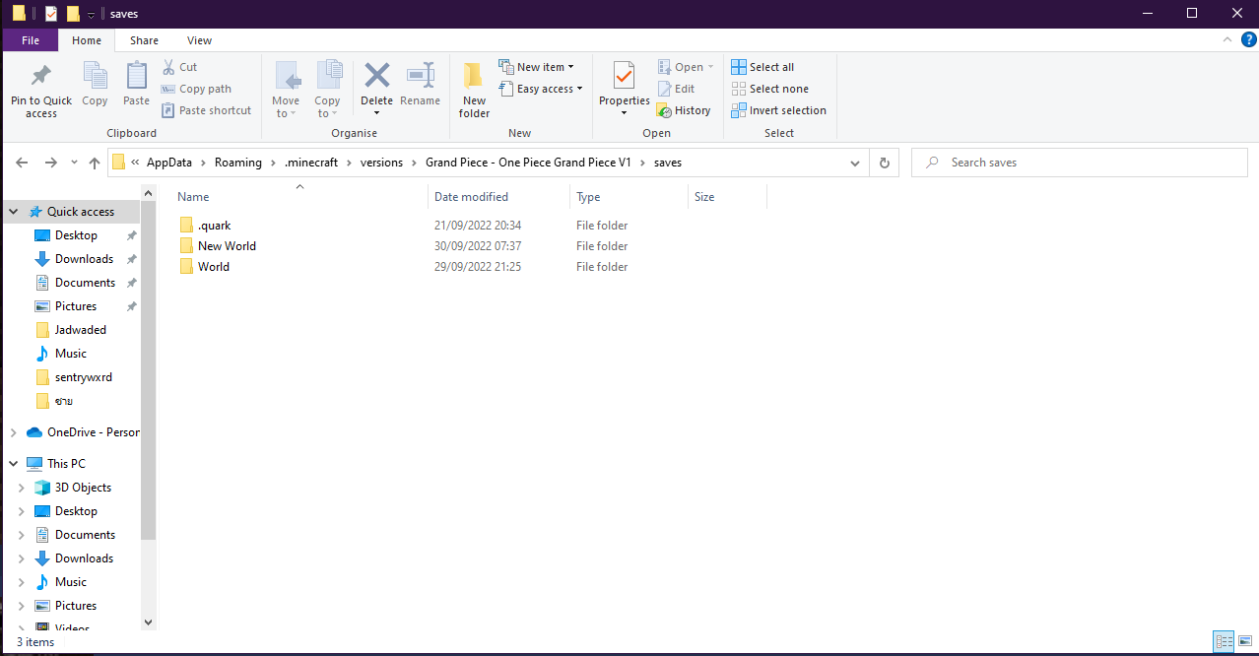Navigate to Grand Piece breadcrumb folder
Viewport: 1259px width, 656px height.
pos(528,163)
